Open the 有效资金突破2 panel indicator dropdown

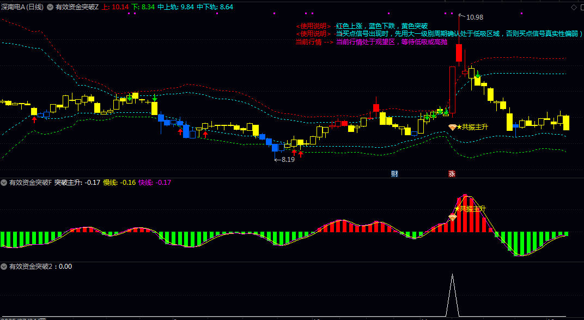coord(4,267)
